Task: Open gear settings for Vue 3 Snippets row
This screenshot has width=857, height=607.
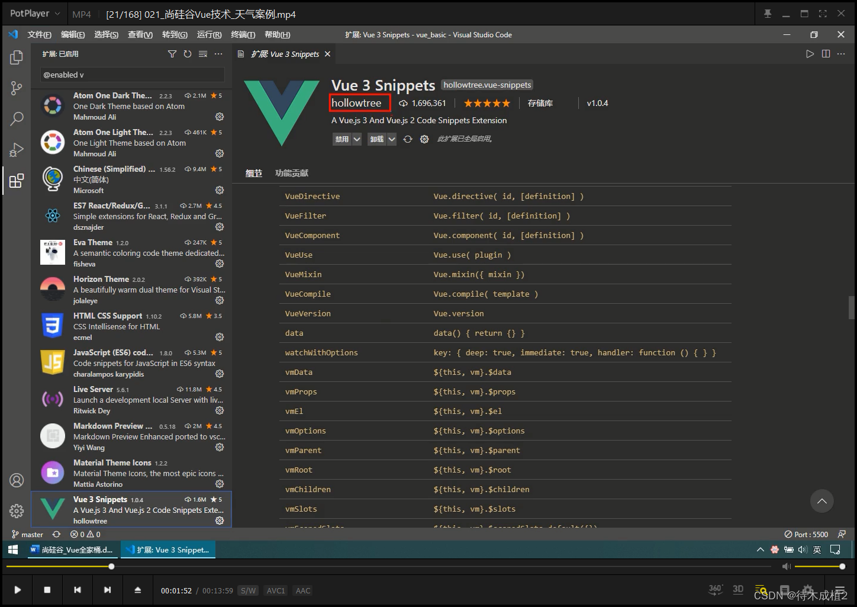Action: click(x=220, y=521)
